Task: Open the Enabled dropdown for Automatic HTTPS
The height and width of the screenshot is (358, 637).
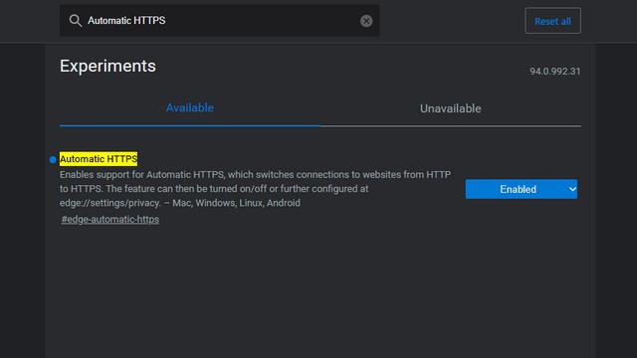Action: [x=522, y=189]
